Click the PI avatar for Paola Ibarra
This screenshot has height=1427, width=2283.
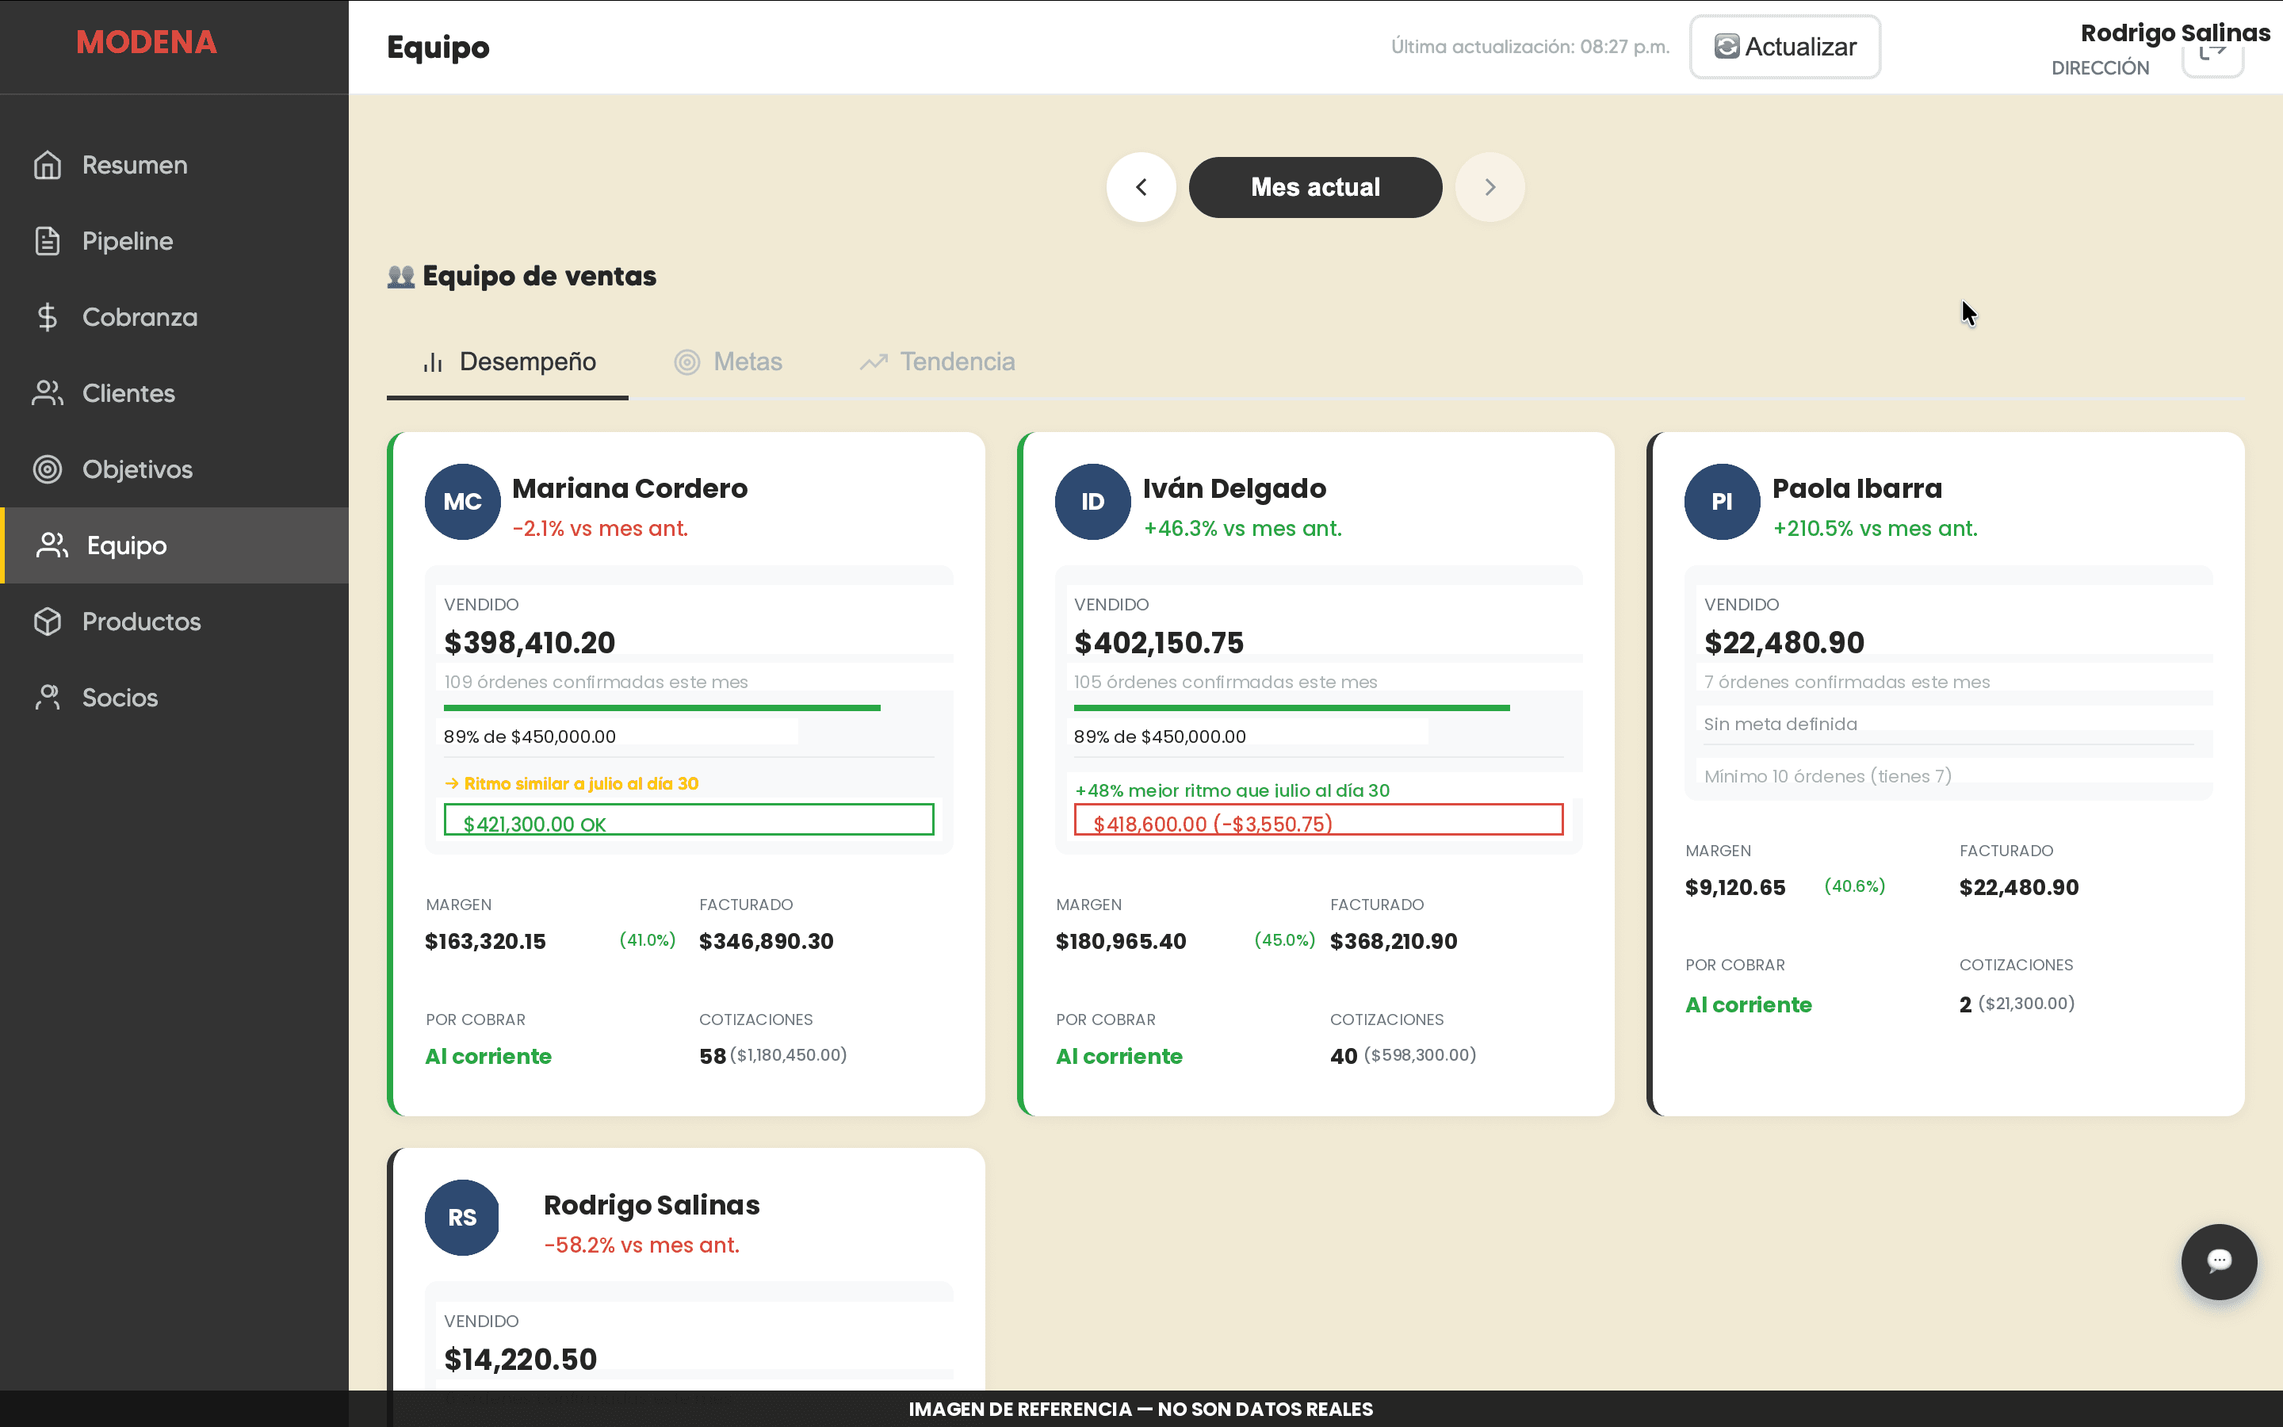[x=1722, y=502]
